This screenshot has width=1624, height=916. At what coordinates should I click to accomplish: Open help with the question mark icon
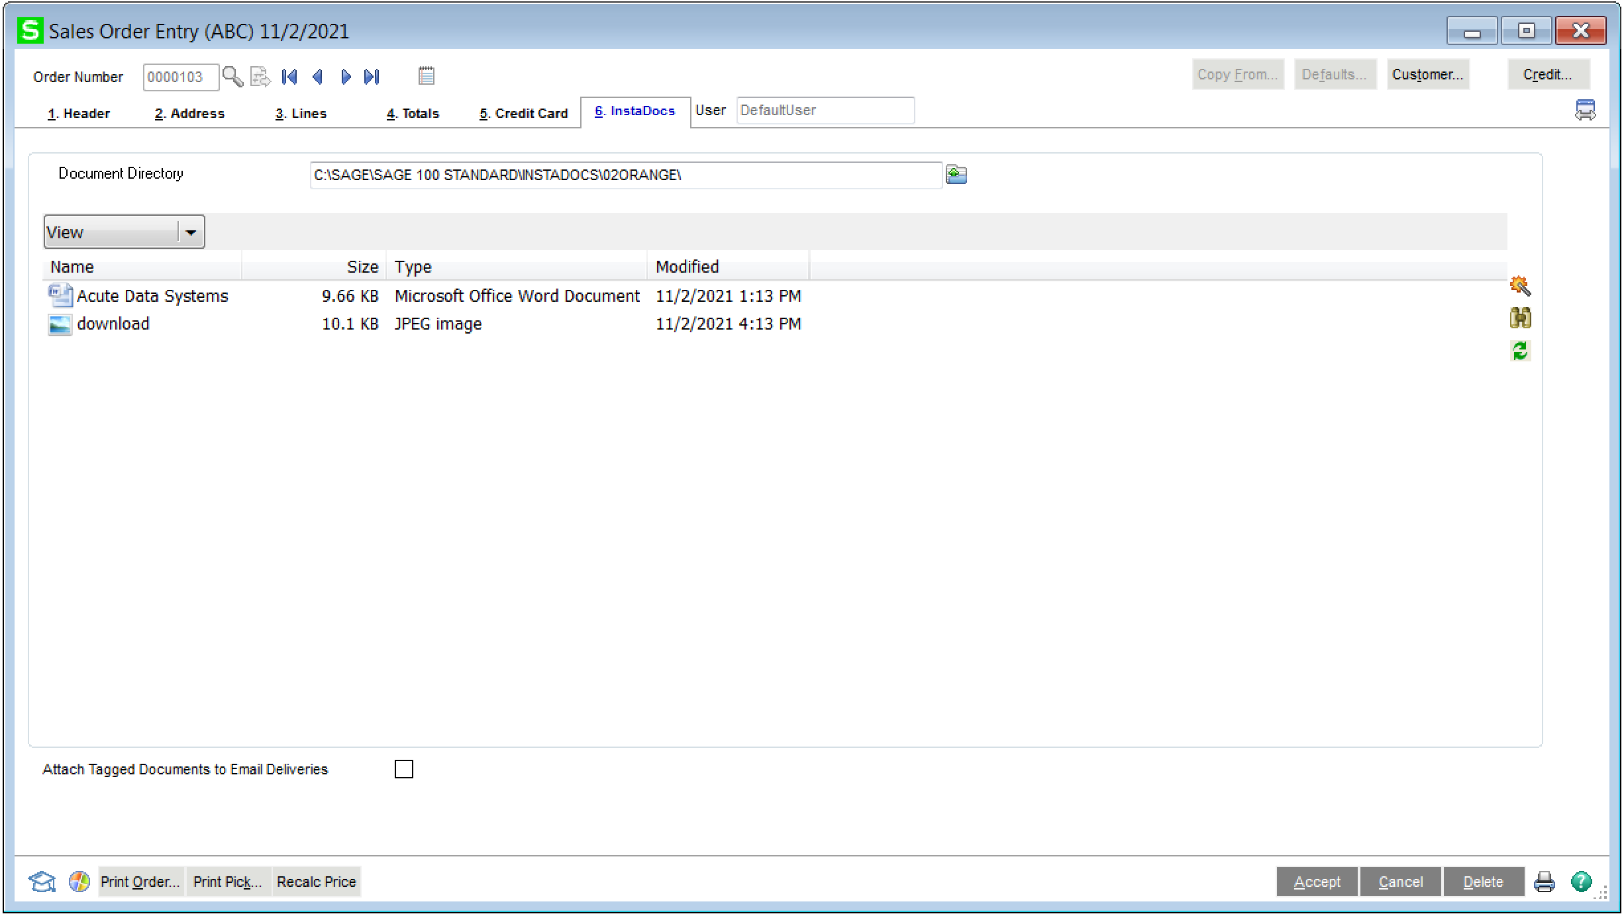point(1581,882)
